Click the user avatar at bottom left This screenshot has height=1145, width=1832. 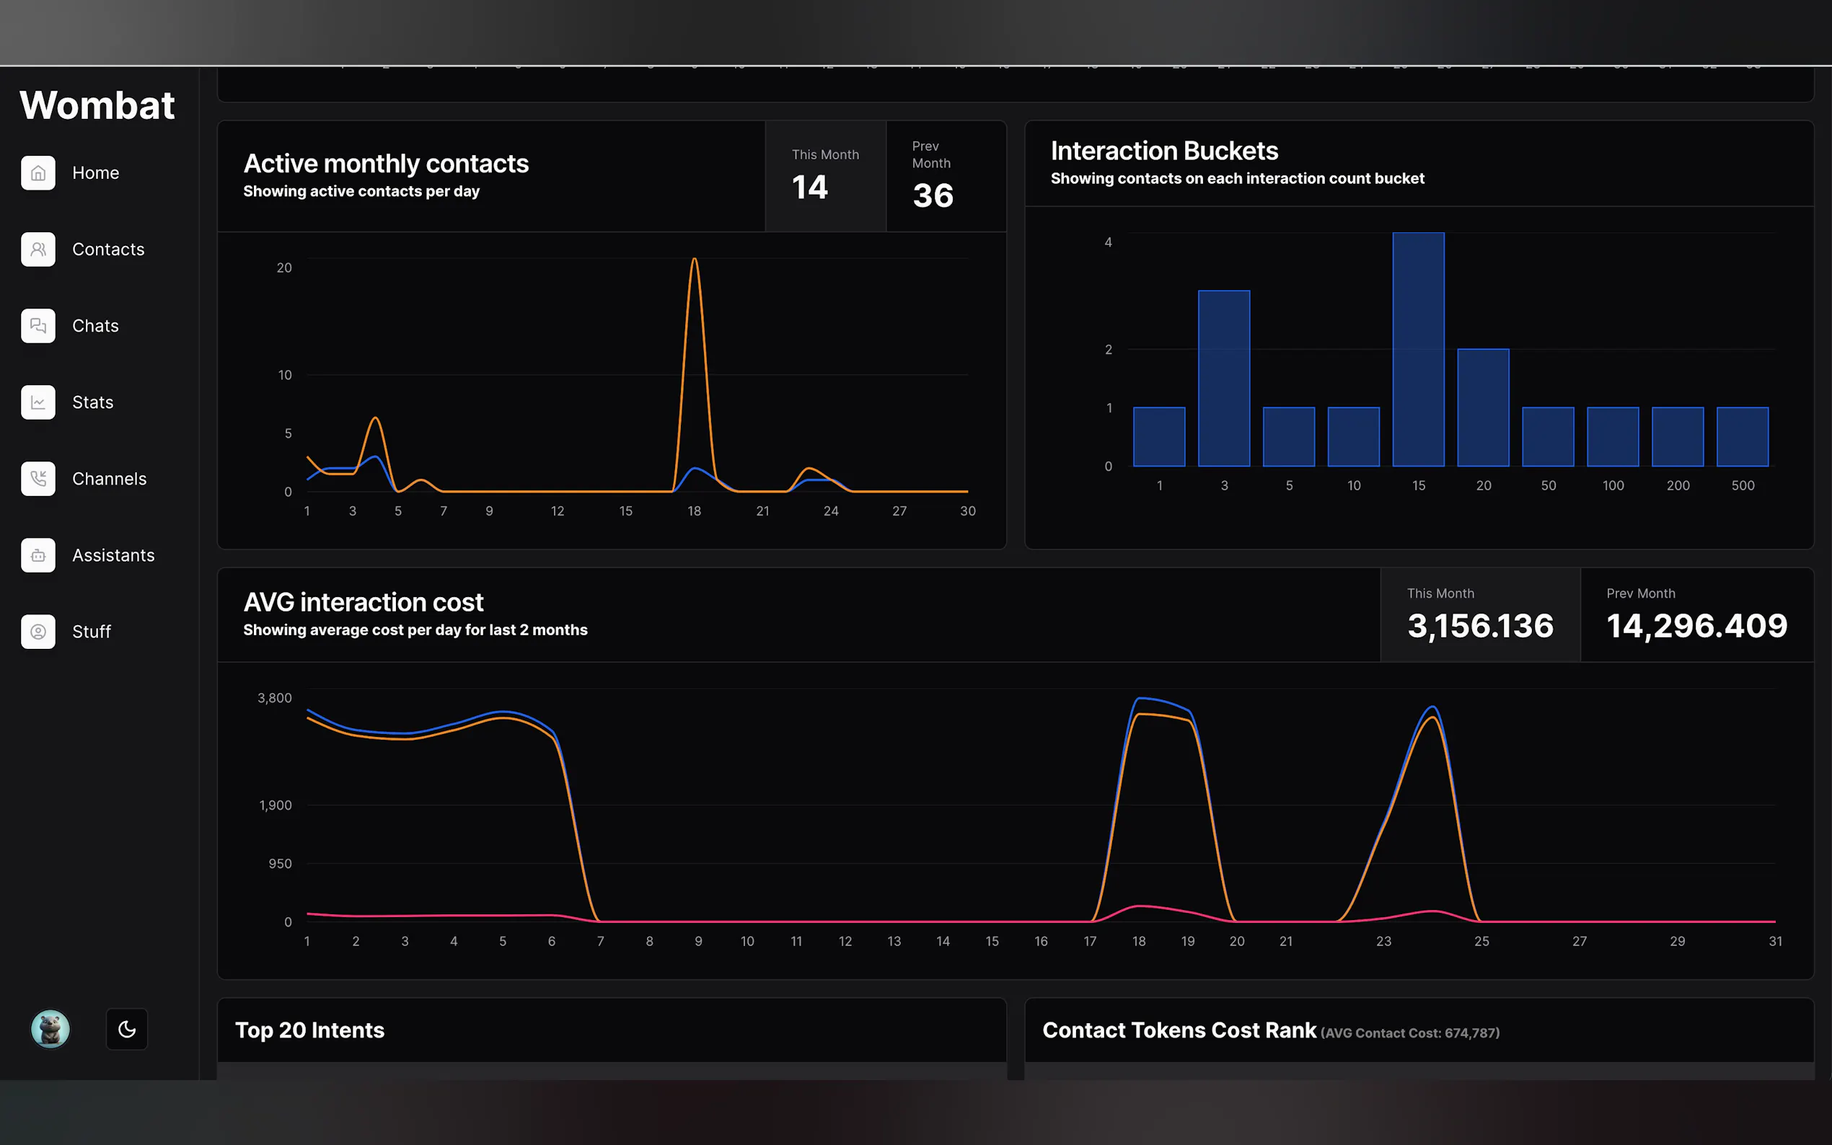(x=50, y=1029)
